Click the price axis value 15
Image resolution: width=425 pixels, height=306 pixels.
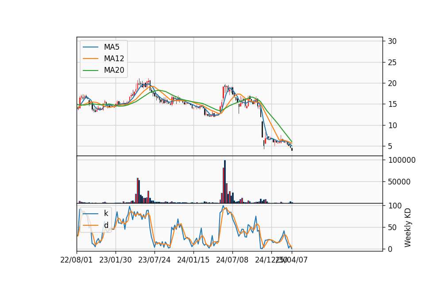tap(392, 104)
